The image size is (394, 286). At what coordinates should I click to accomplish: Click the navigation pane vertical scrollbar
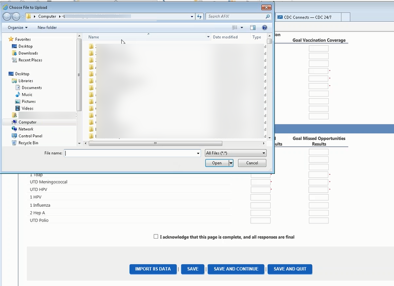point(79,75)
